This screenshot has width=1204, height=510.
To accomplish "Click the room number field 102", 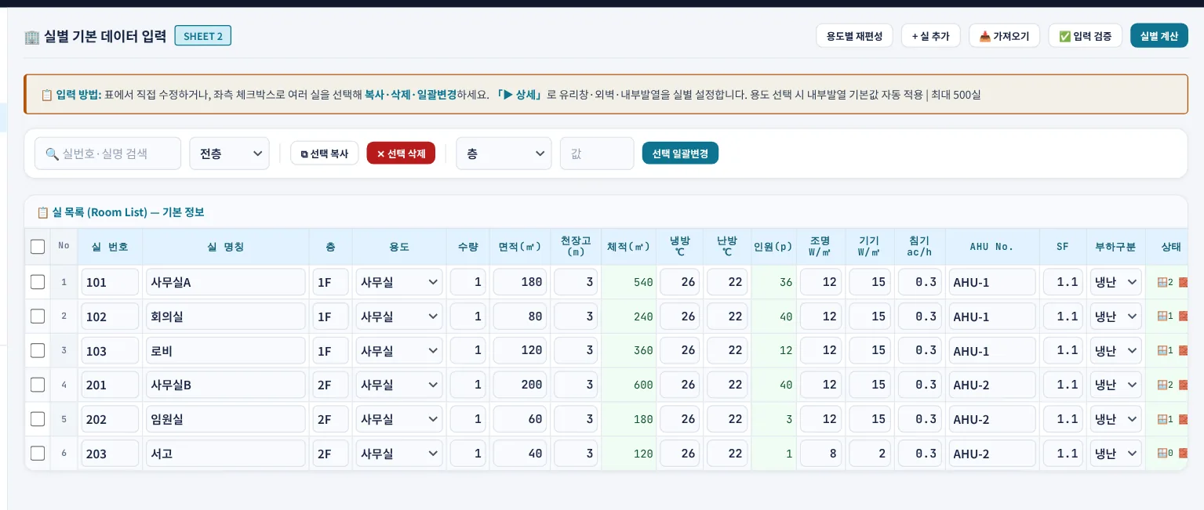I will point(110,316).
